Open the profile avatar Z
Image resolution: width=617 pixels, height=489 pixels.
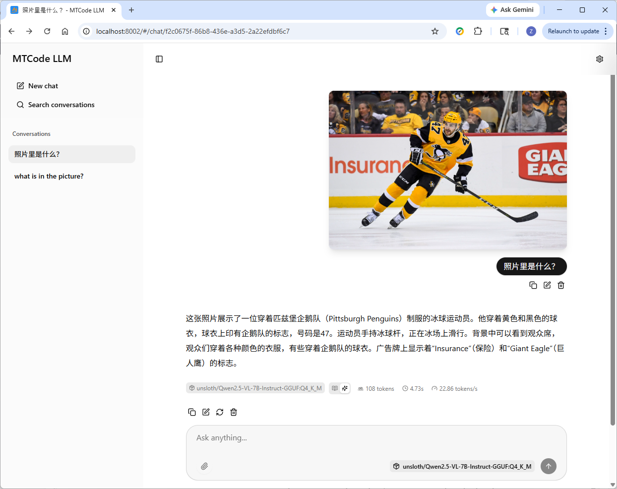pyautogui.click(x=531, y=31)
